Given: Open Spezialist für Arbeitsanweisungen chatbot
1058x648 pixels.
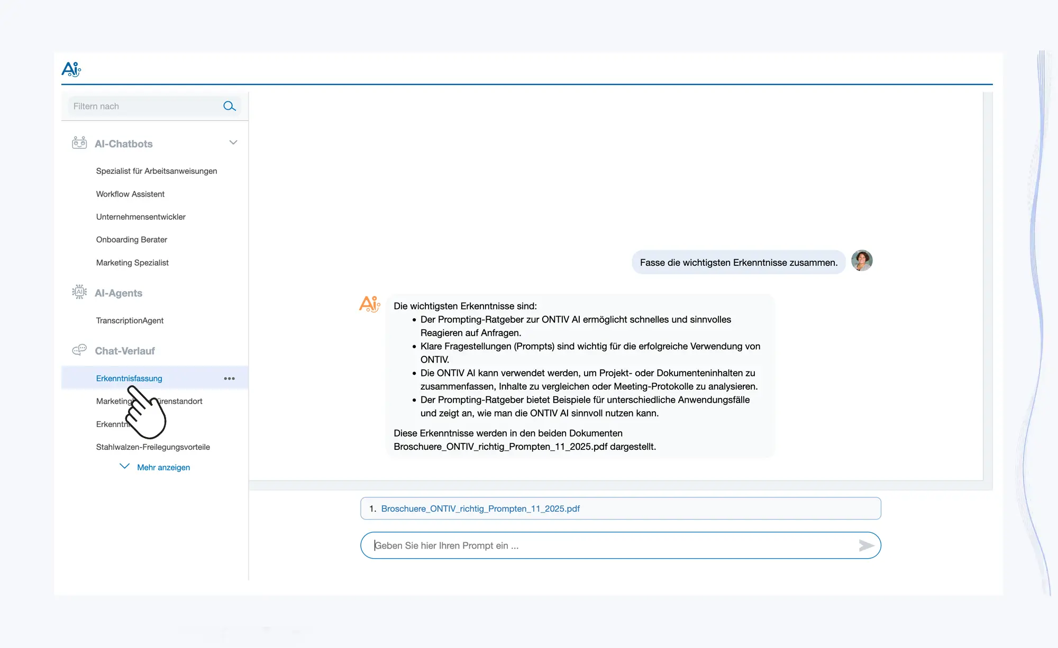Looking at the screenshot, I should [157, 171].
